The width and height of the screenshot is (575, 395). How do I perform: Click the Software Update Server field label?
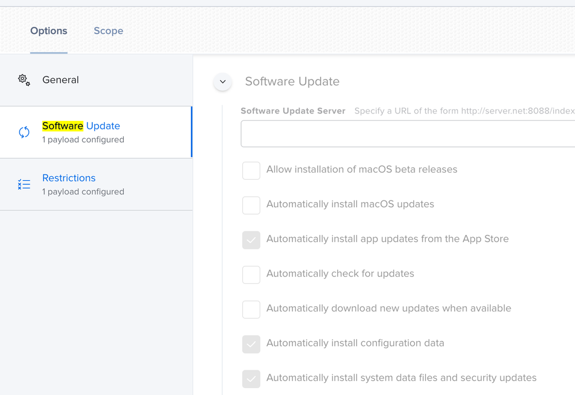pyautogui.click(x=293, y=111)
